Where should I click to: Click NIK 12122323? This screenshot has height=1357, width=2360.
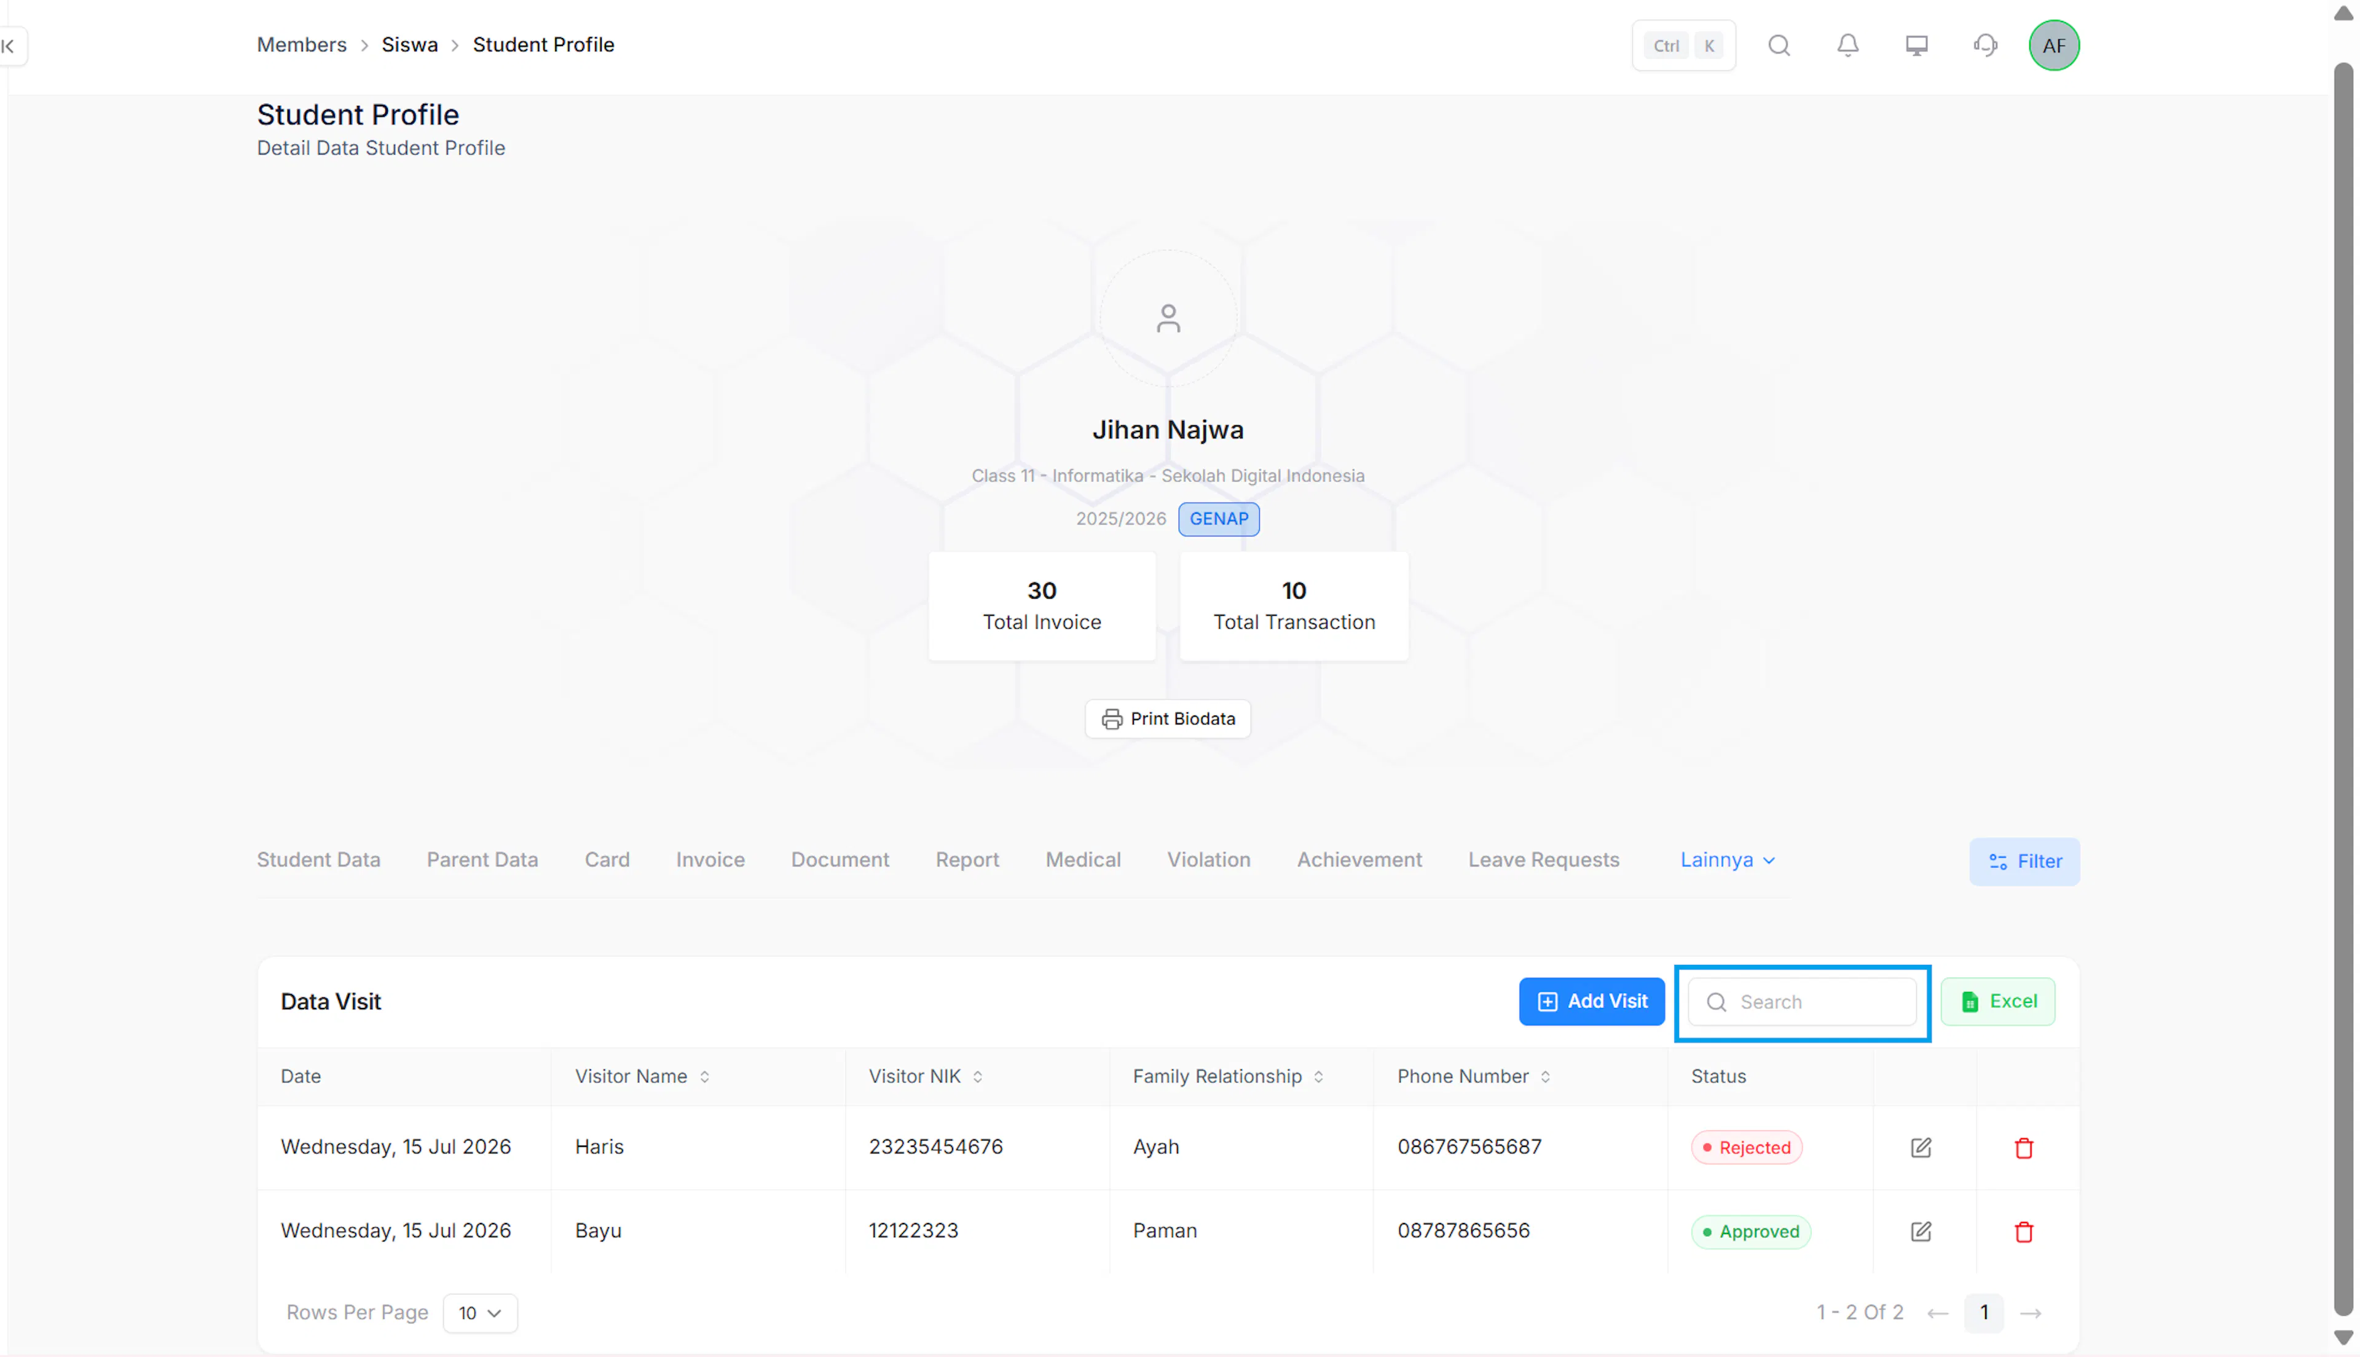click(x=913, y=1230)
